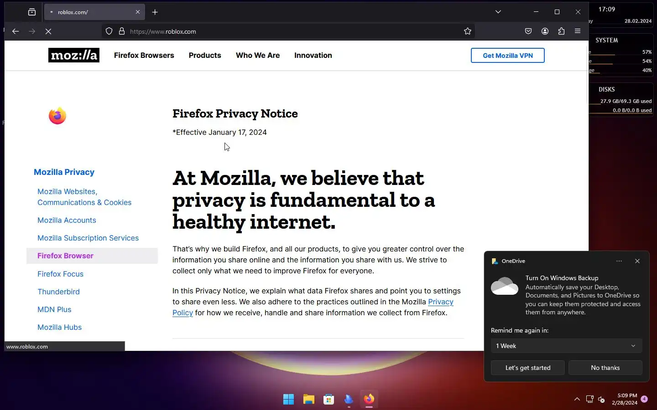The height and width of the screenshot is (410, 657).
Task: Open Mozilla Websites, Communications & Cookies link
Action: point(84,197)
